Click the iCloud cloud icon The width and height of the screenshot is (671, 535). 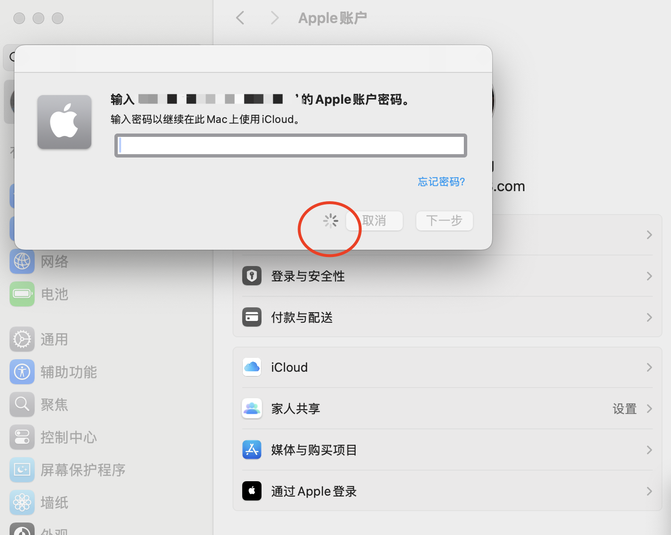pyautogui.click(x=252, y=367)
